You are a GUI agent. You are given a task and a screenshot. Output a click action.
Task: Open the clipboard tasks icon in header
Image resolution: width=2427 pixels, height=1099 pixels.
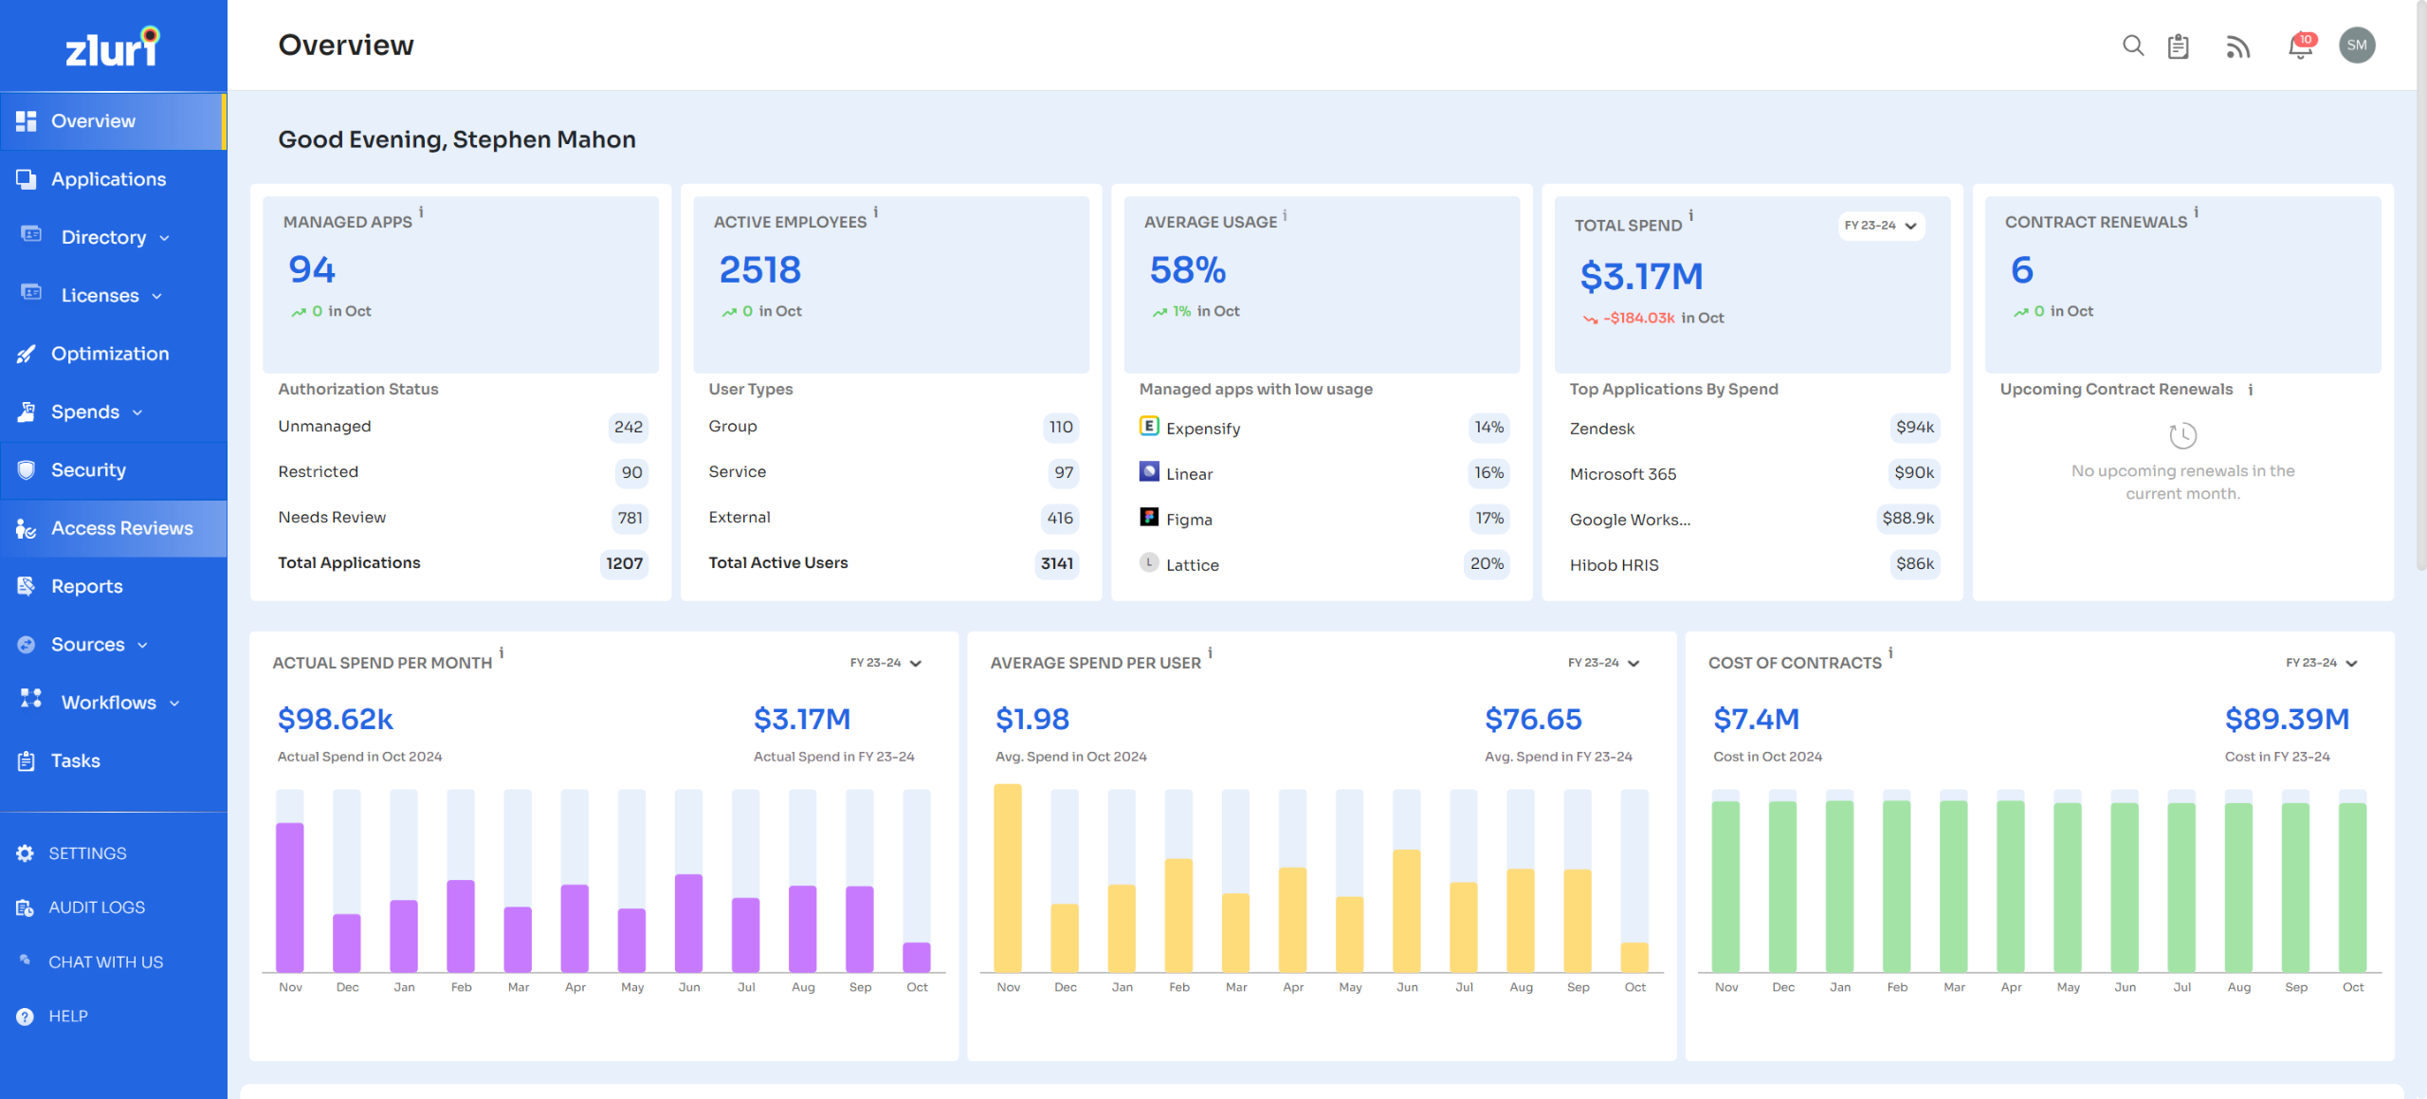2178,46
